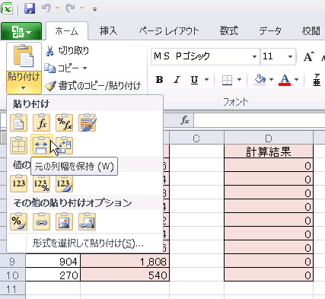
Task: Expand the コピー dropdown arrow
Action: coord(85,68)
